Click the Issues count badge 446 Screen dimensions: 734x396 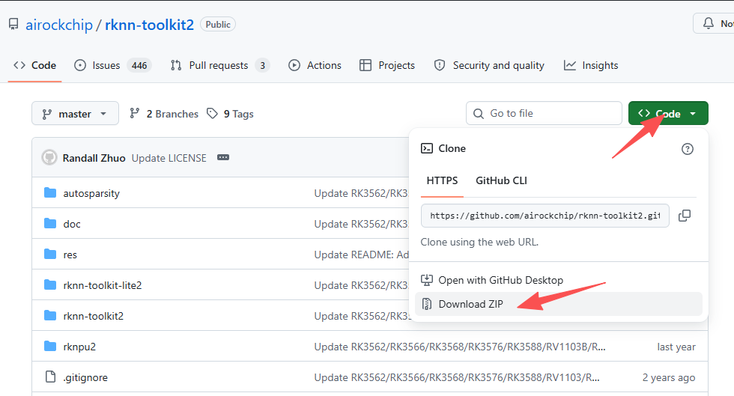tap(139, 66)
